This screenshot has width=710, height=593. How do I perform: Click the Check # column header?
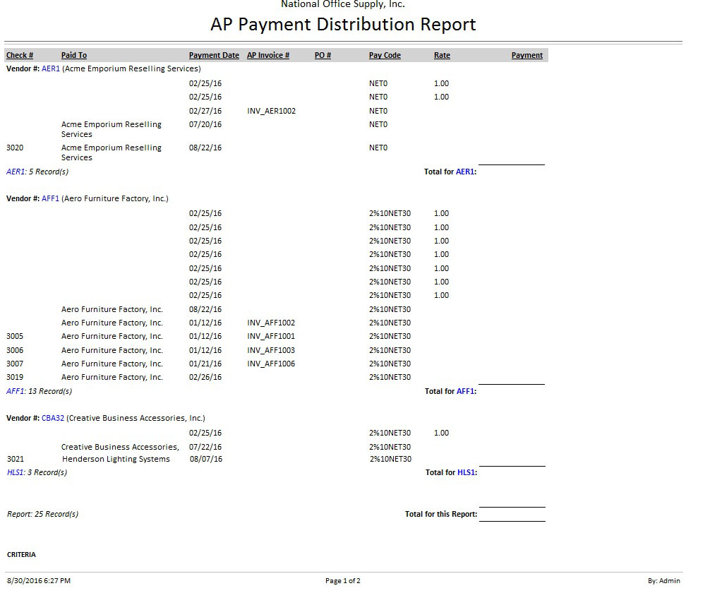tap(20, 56)
